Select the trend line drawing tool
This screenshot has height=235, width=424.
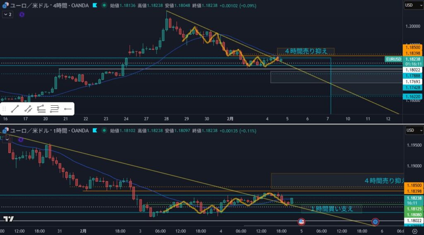[x=15, y=109]
